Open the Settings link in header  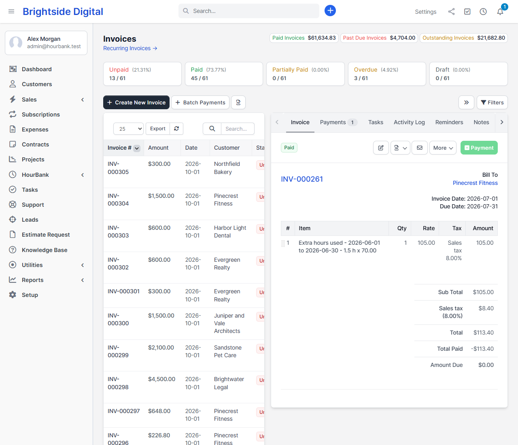(x=425, y=12)
